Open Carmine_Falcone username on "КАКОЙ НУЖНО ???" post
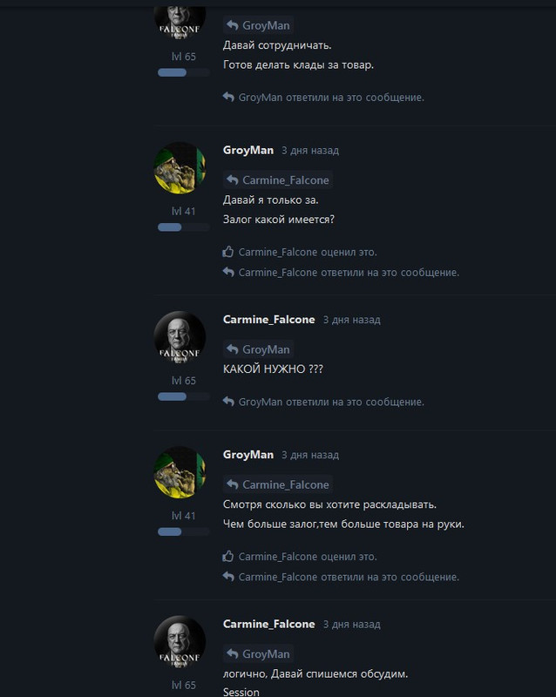The image size is (556, 697). click(x=269, y=320)
